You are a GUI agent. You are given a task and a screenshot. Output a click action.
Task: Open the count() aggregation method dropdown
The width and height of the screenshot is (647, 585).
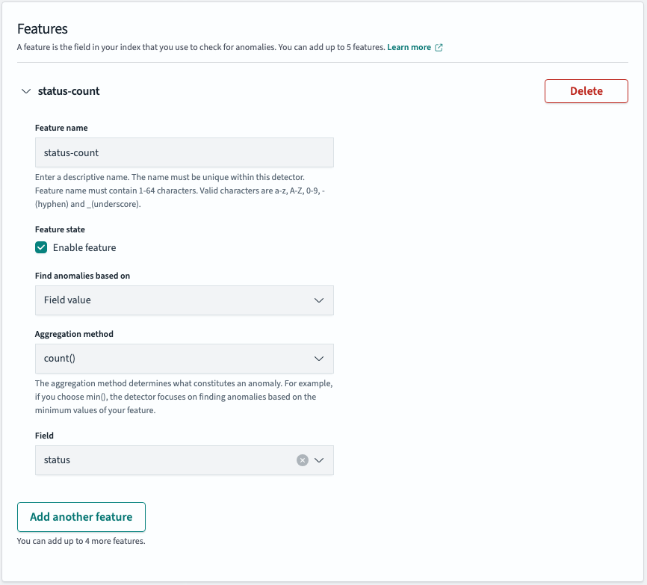tap(185, 359)
